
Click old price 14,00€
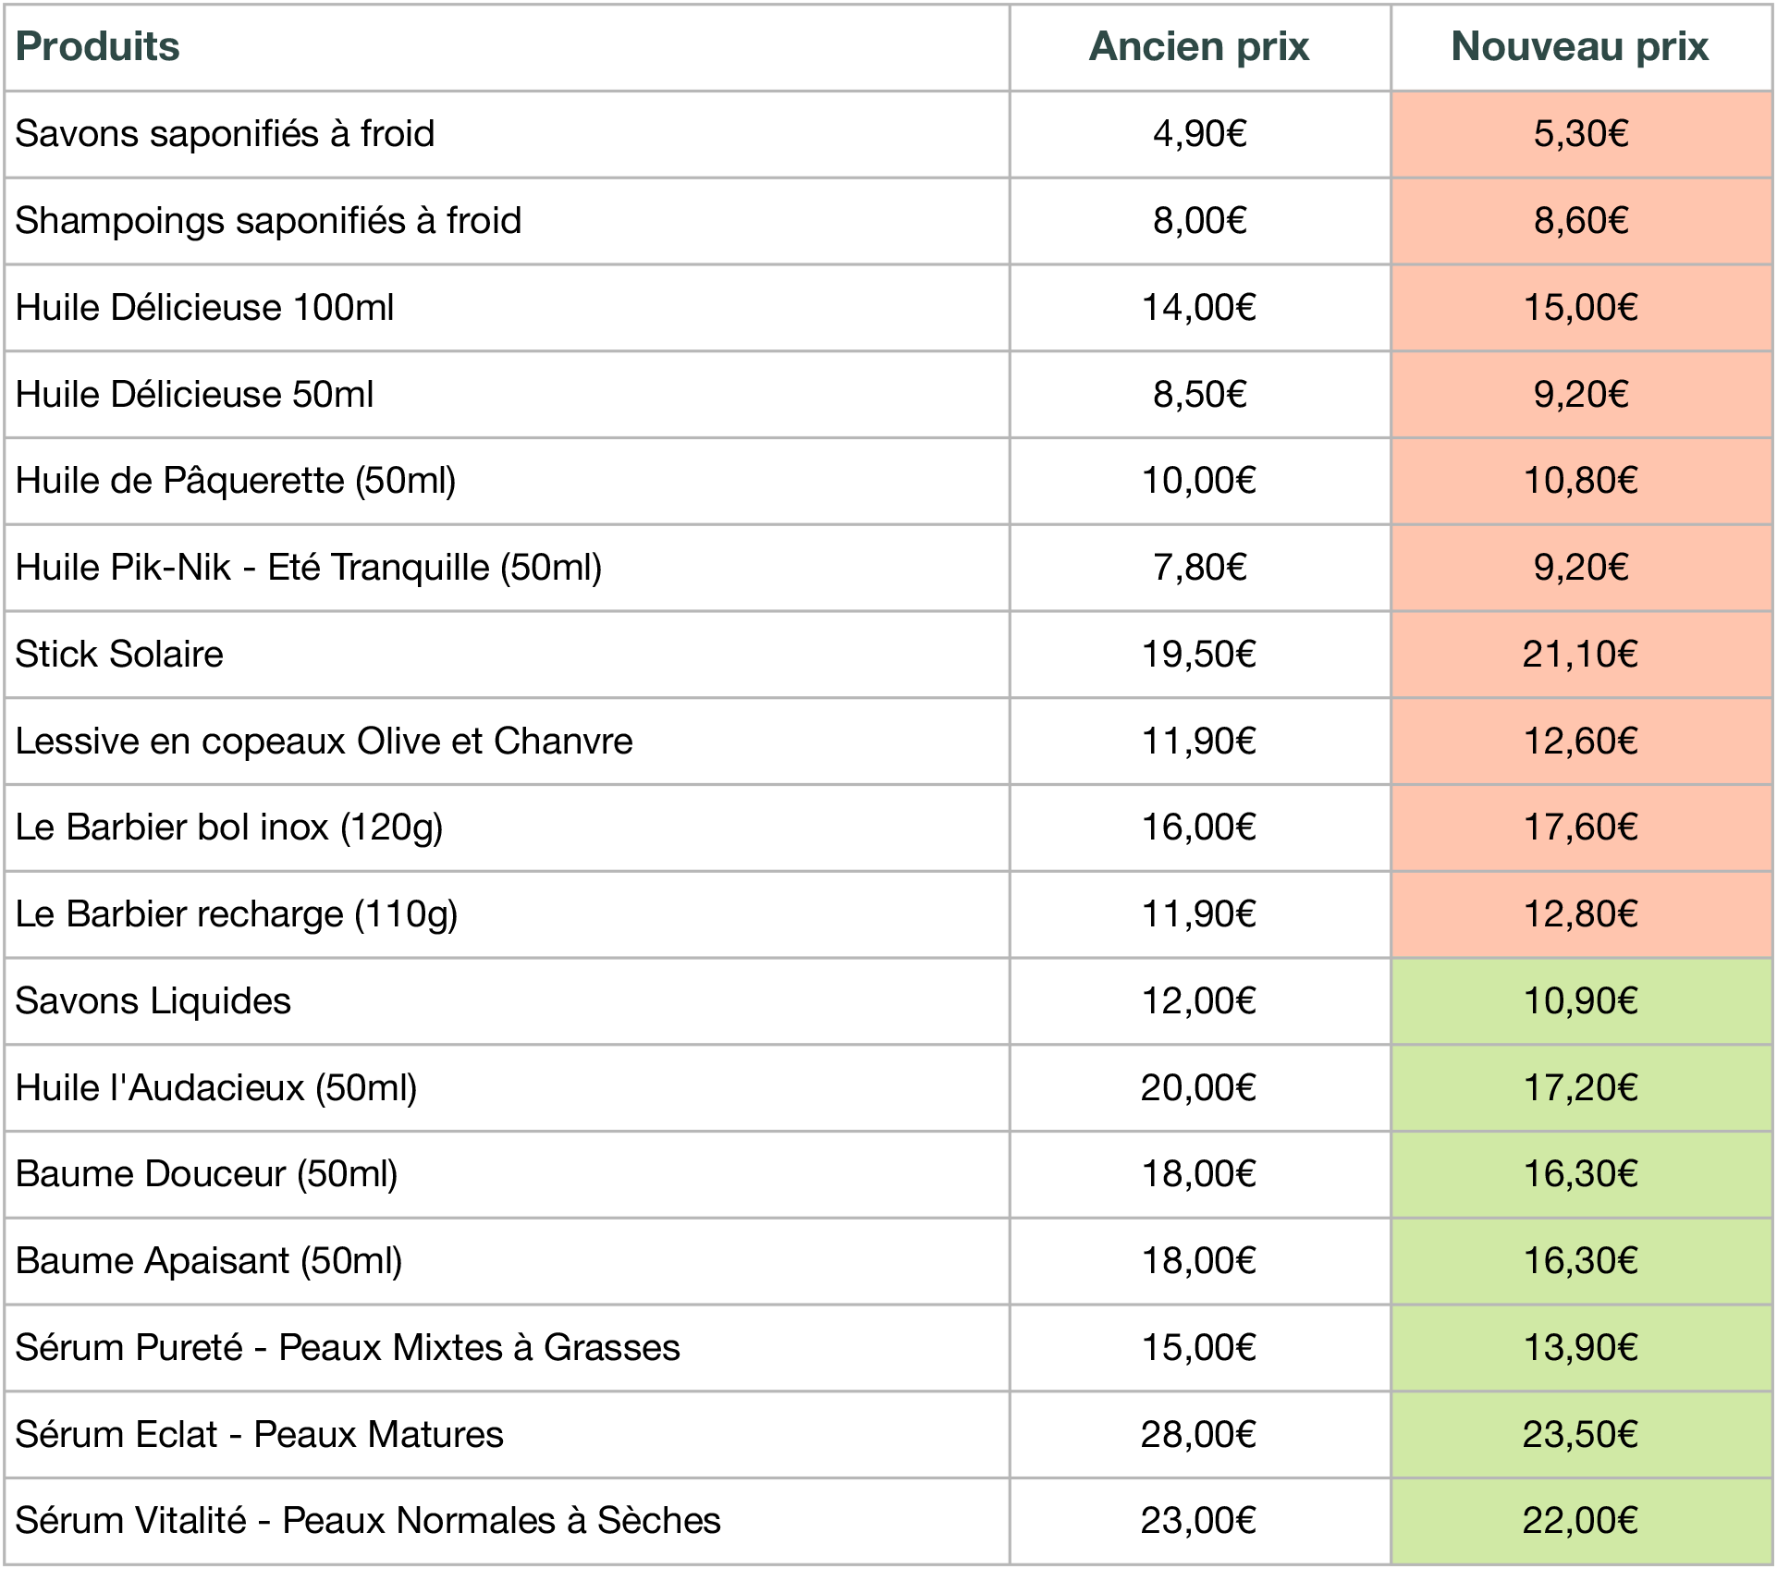(1199, 307)
